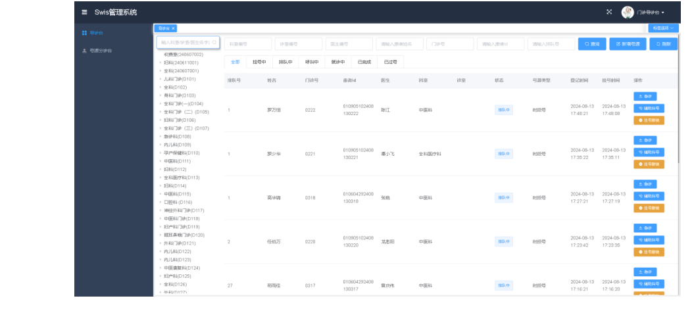The width and height of the screenshot is (692, 315).
Task: Expand 中医科(D111) in department tree
Action: pos(160,161)
